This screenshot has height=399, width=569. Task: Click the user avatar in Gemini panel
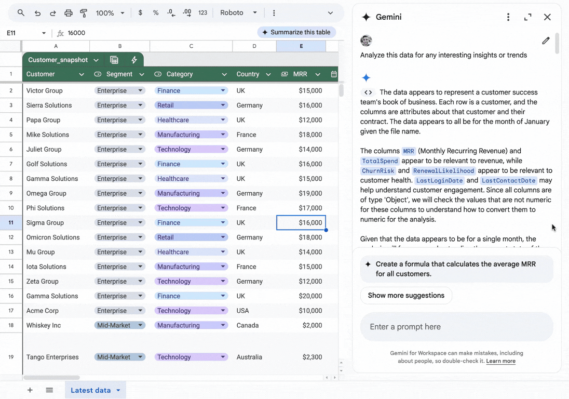[x=366, y=41]
